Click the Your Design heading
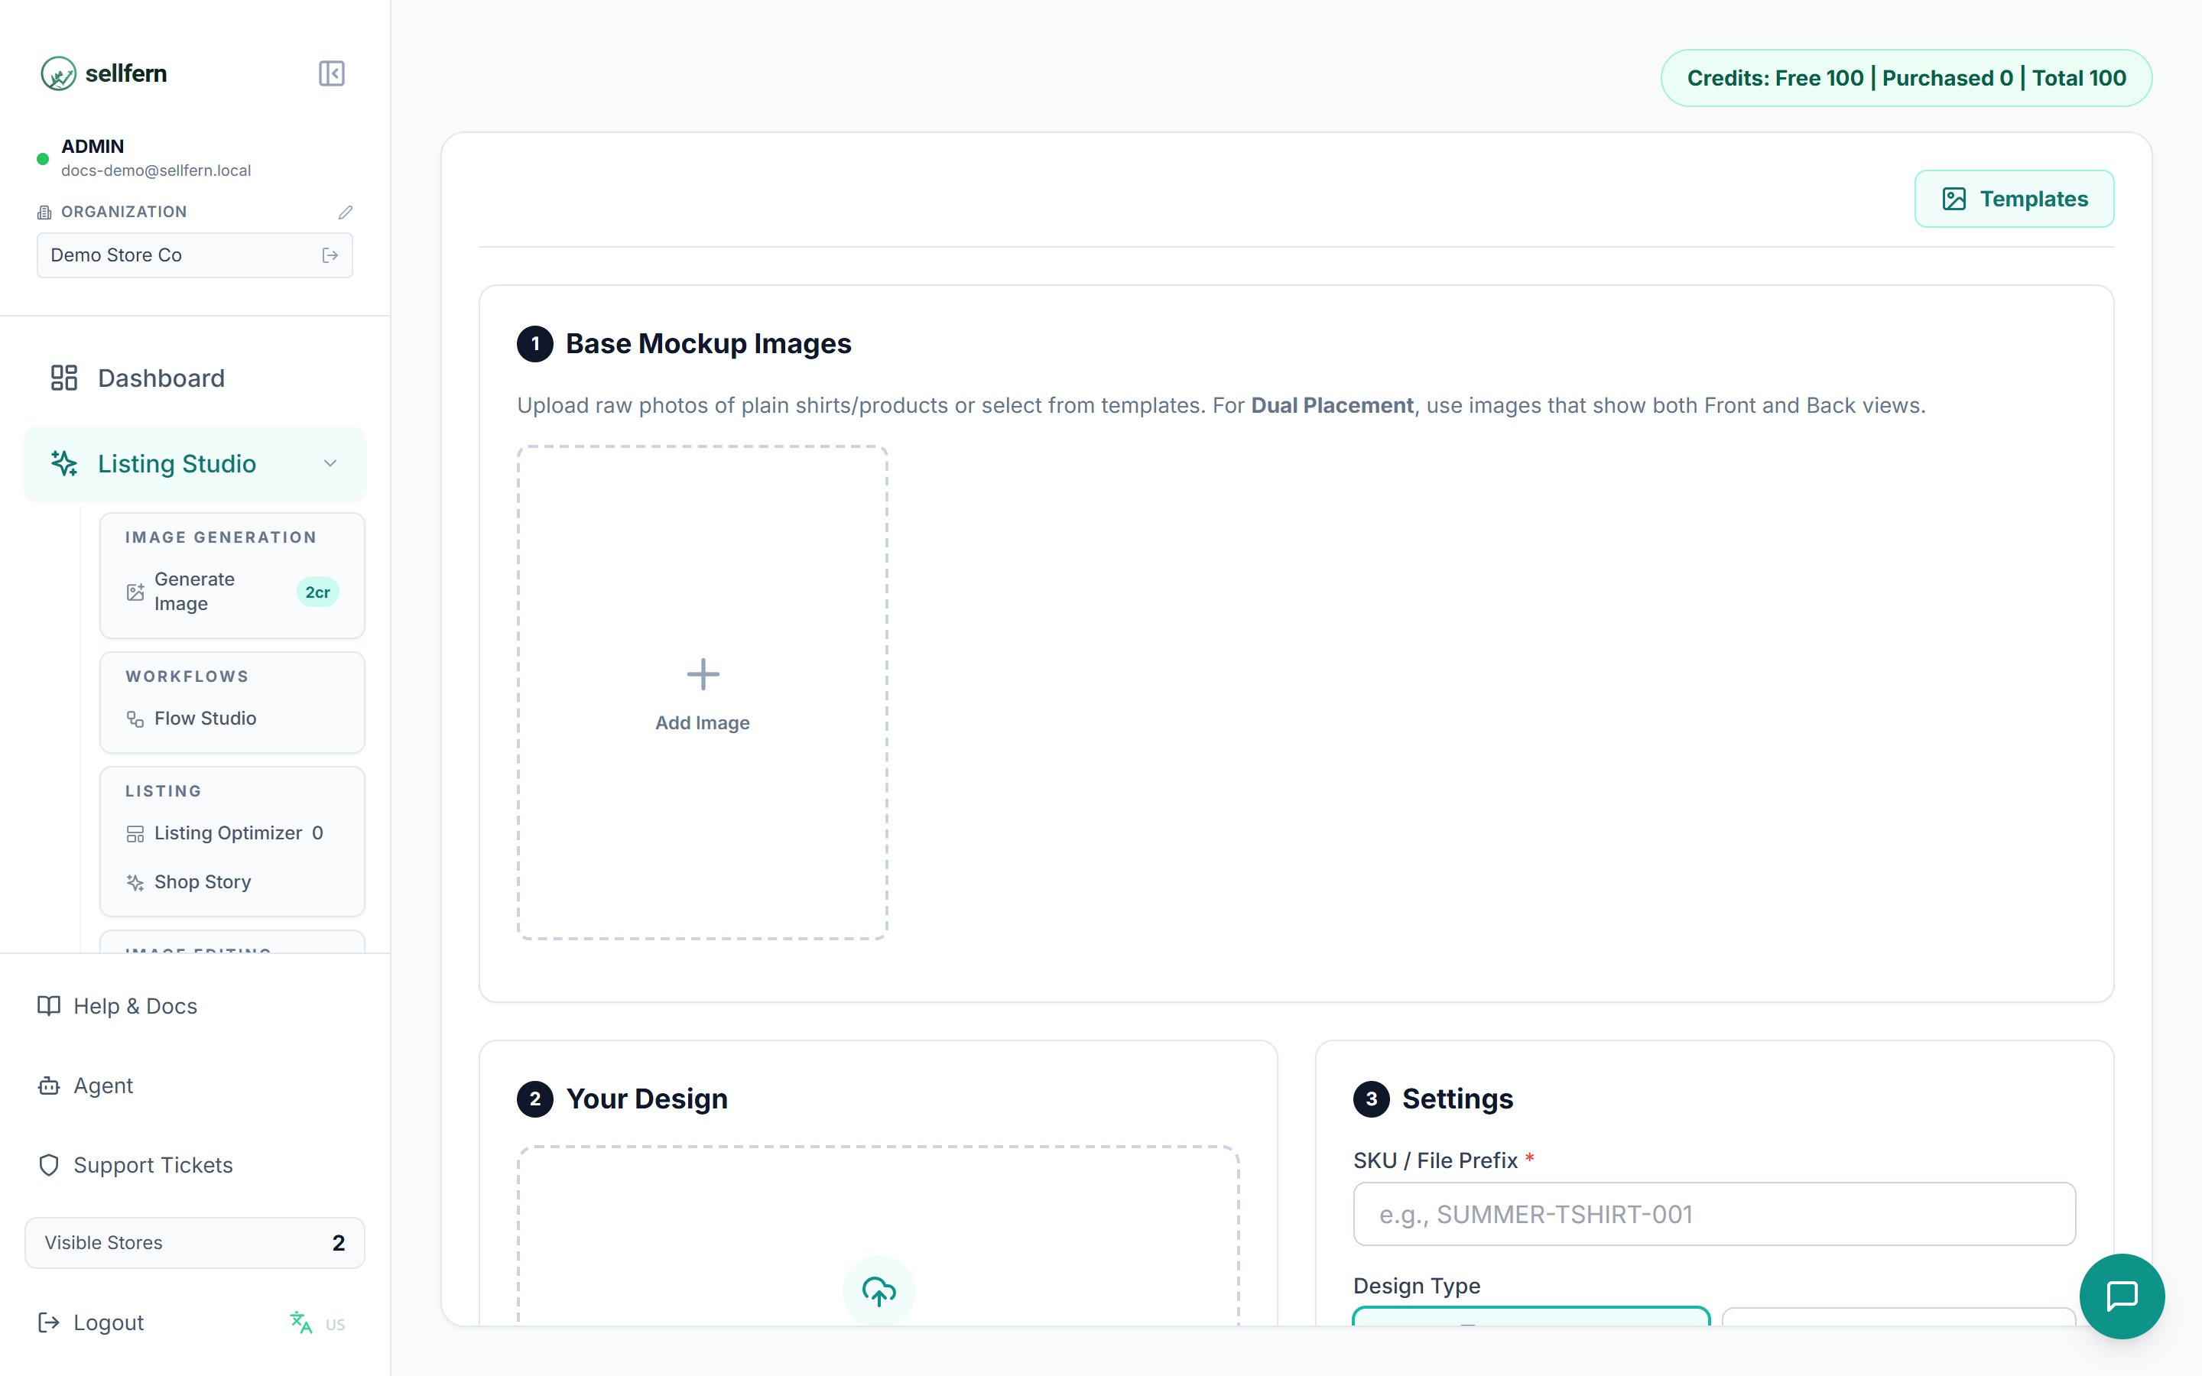This screenshot has height=1376, width=2202. (647, 1099)
